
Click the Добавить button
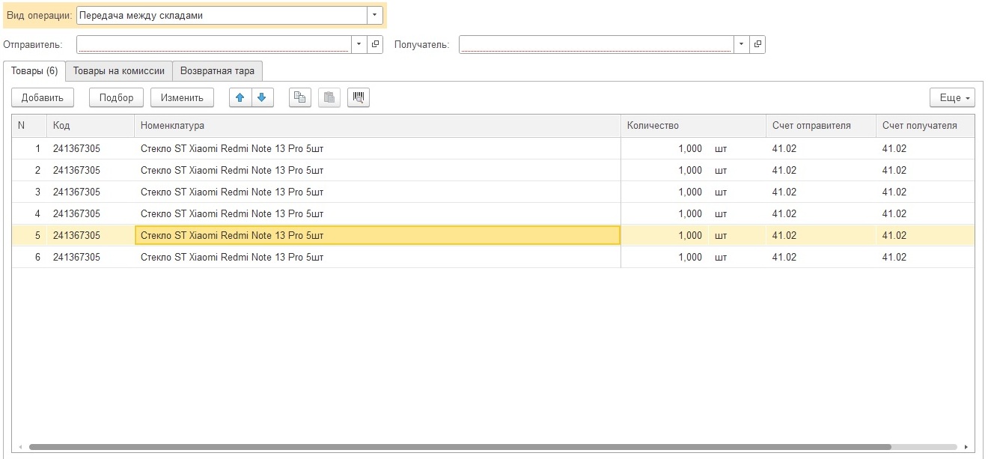pyautogui.click(x=43, y=97)
